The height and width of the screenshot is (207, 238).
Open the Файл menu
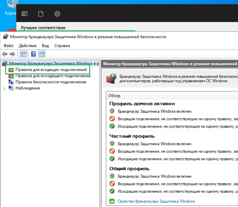pos(8,46)
